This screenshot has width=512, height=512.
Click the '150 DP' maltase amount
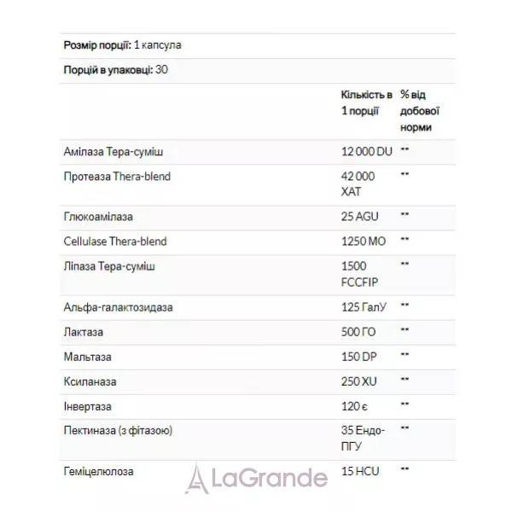tap(359, 357)
